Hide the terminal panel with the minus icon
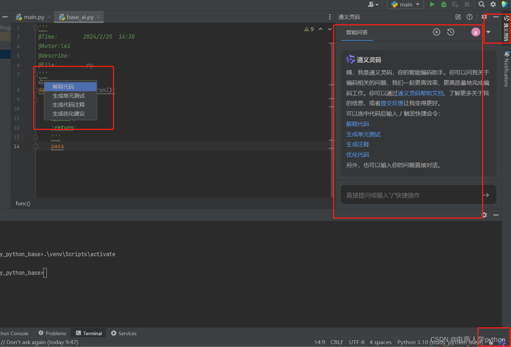This screenshot has height=347, width=511. (x=496, y=215)
